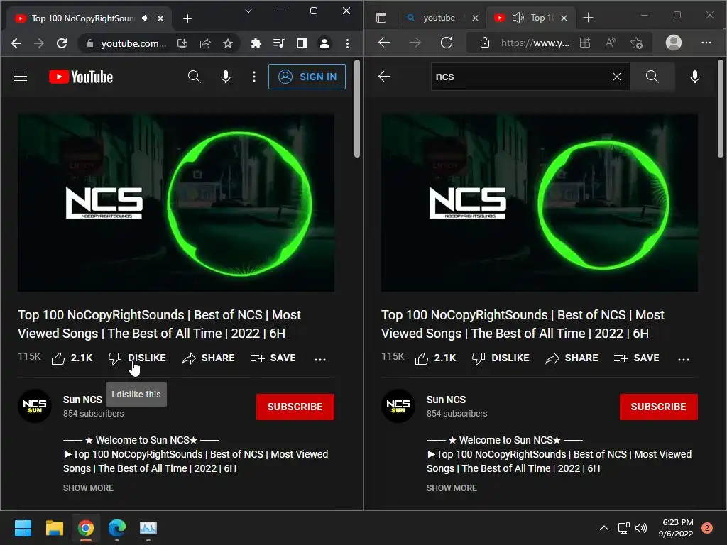Share this page from Chrome address bar
The width and height of the screenshot is (727, 545).
pos(205,43)
